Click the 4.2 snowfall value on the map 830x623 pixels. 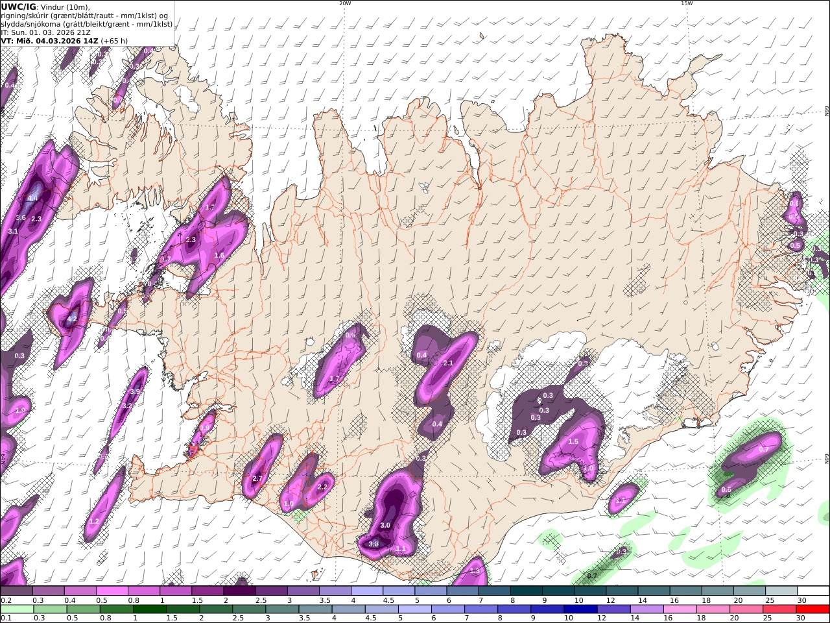coord(72,319)
